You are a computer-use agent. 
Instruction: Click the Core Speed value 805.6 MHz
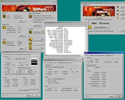pos(15,80)
